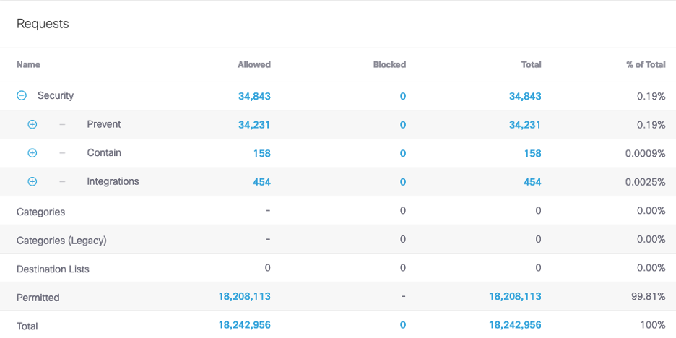Open Permitted total column value 18,208,113
The image size is (676, 338).
coord(515,296)
